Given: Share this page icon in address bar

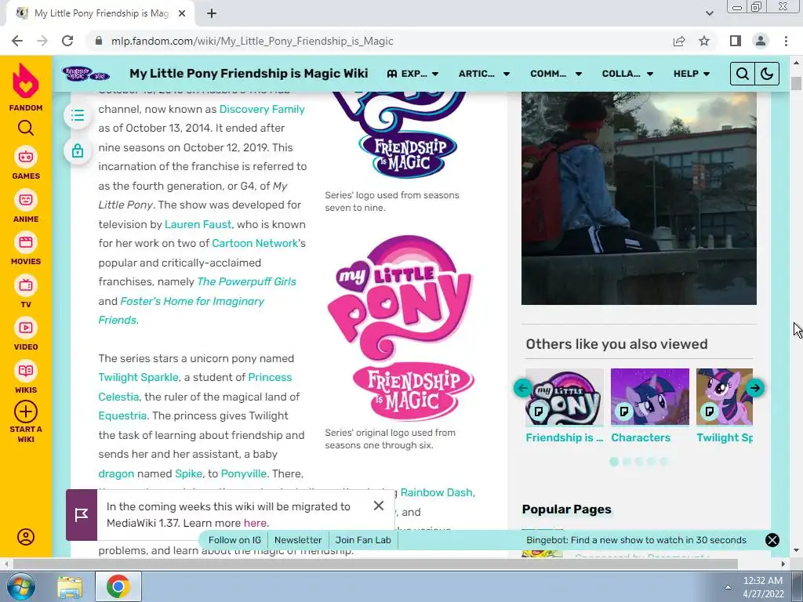Looking at the screenshot, I should [x=679, y=41].
